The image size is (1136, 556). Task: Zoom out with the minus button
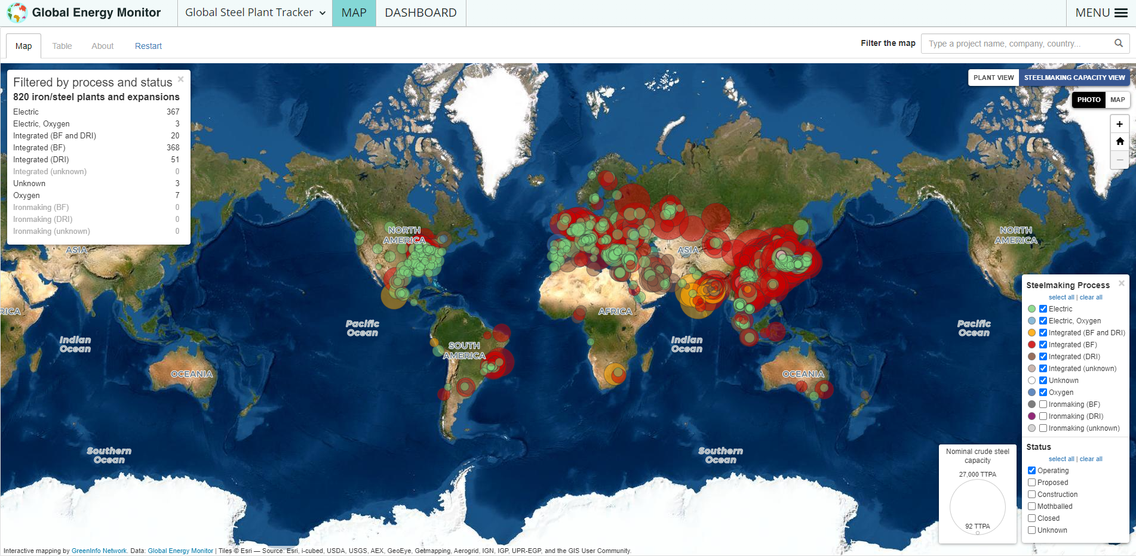(1120, 159)
